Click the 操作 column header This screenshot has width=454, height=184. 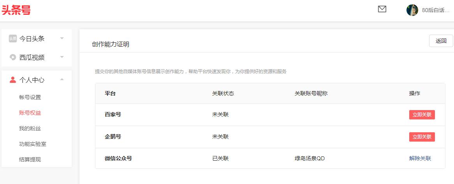click(415, 94)
